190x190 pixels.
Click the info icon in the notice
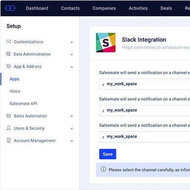pyautogui.click(x=103, y=169)
